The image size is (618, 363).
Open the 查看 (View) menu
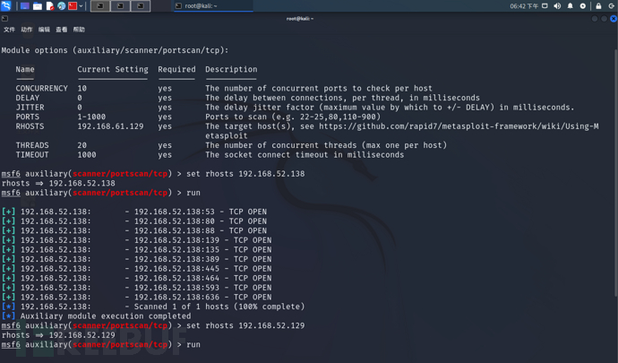(x=62, y=30)
